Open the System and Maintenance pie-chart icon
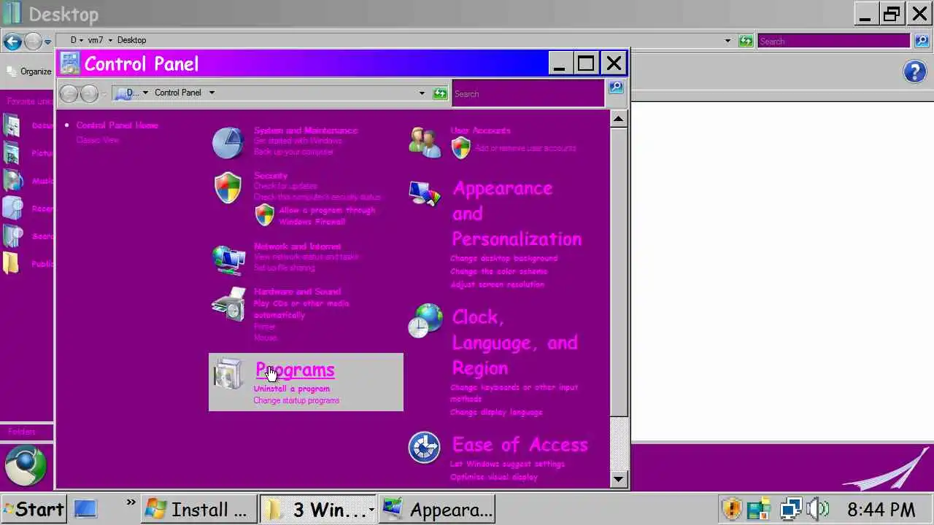The width and height of the screenshot is (934, 525). (228, 143)
